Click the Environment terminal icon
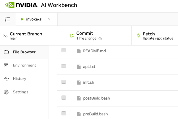The height and width of the screenshot is (119, 178). click(6, 65)
